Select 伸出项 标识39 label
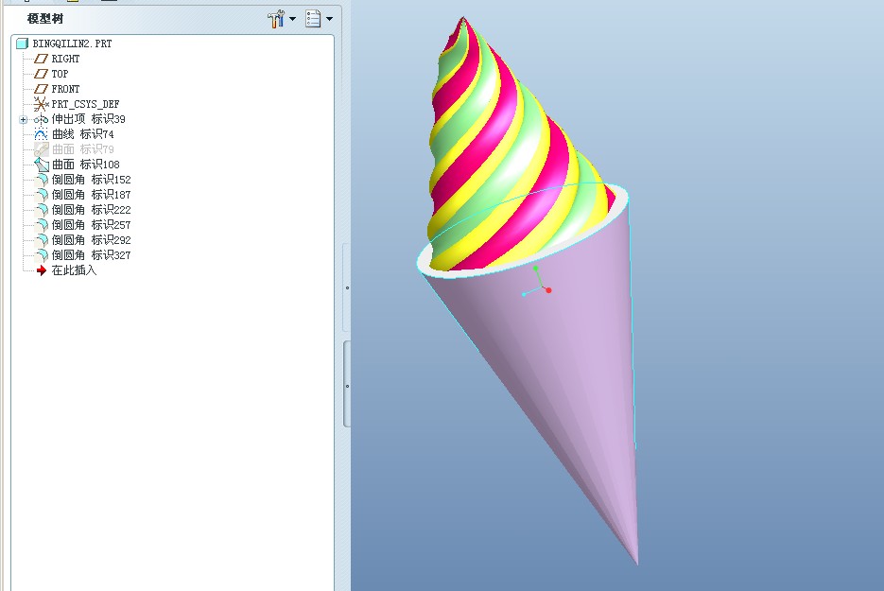 point(89,119)
